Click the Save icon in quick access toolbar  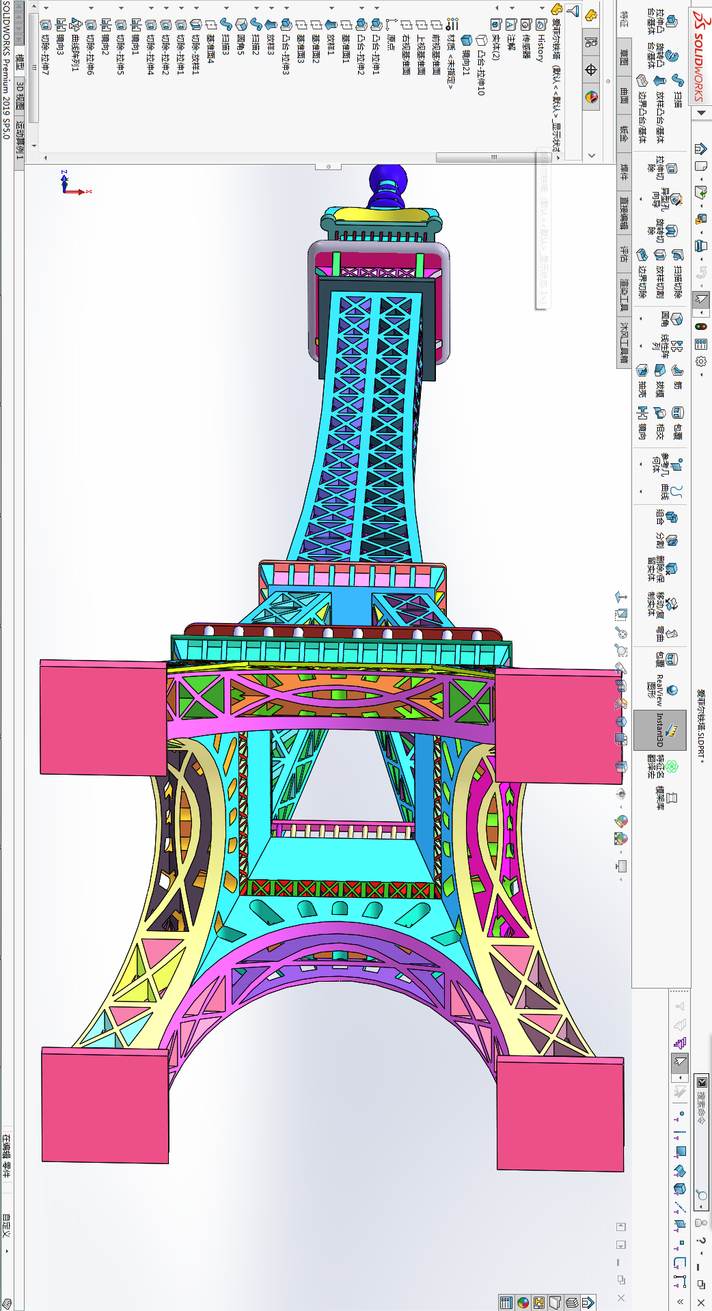(x=701, y=219)
